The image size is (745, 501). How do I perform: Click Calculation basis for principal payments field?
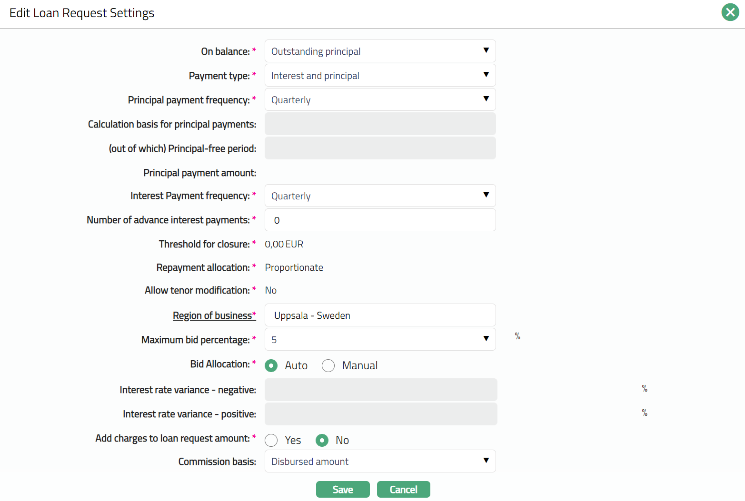coord(380,124)
